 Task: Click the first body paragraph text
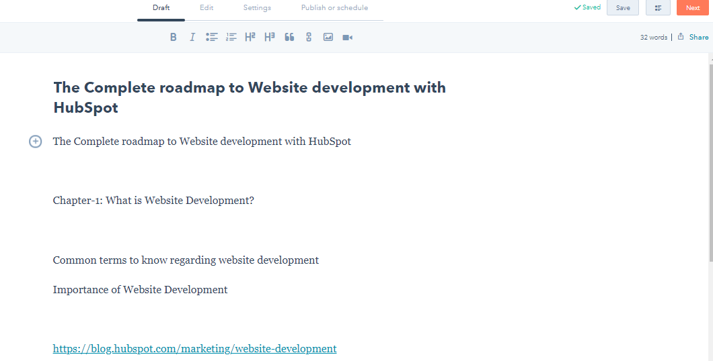click(202, 142)
